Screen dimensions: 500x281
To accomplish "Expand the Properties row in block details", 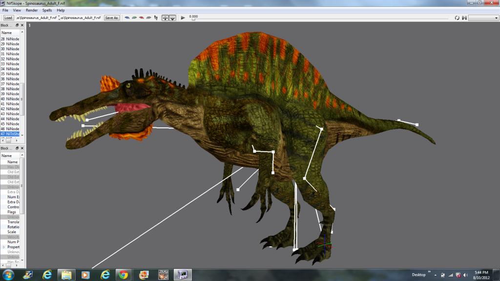I will [x=4, y=247].
